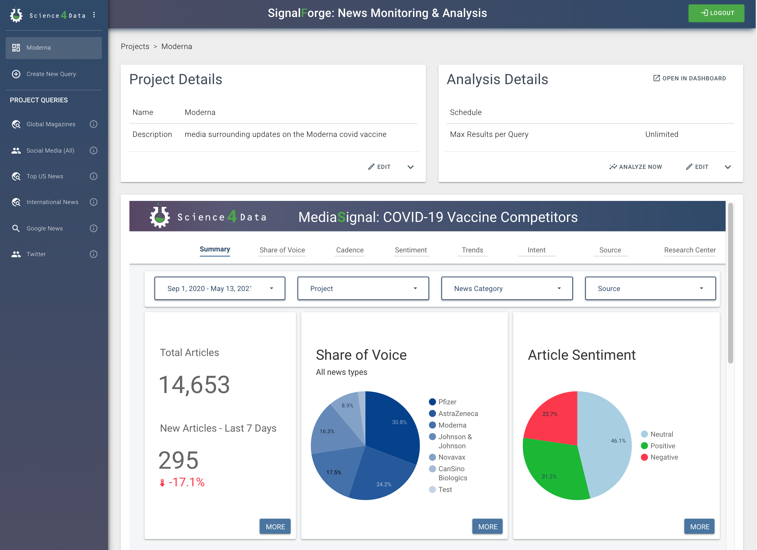Viewport: 757px width, 550px height.
Task: Click the CanSino Biologics legend dot
Action: pyautogui.click(x=432, y=469)
